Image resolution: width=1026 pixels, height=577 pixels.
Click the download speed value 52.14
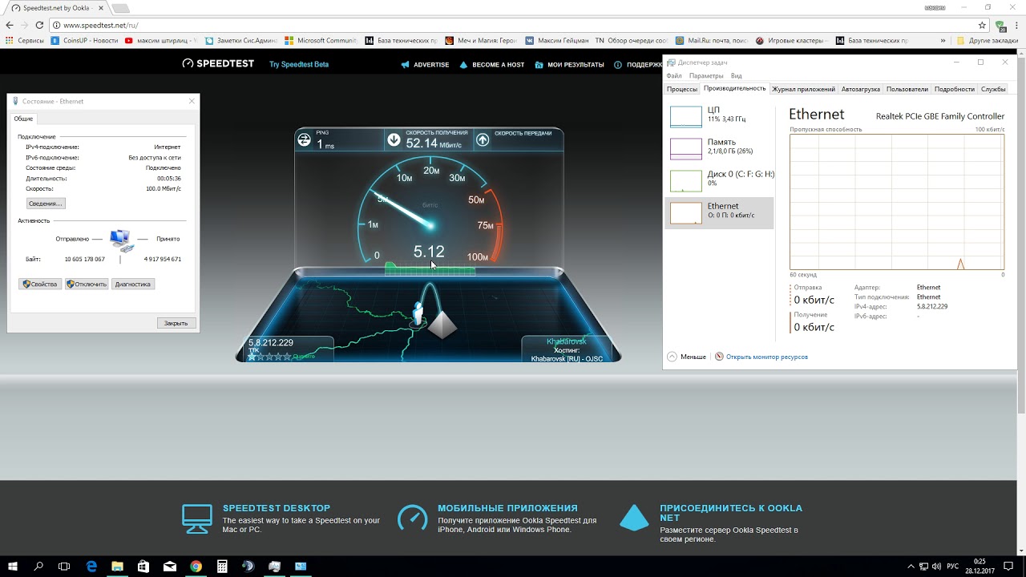(x=422, y=143)
